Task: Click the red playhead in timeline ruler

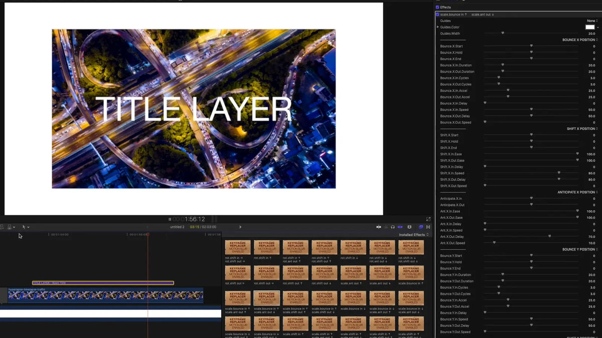Action: pyautogui.click(x=147, y=234)
